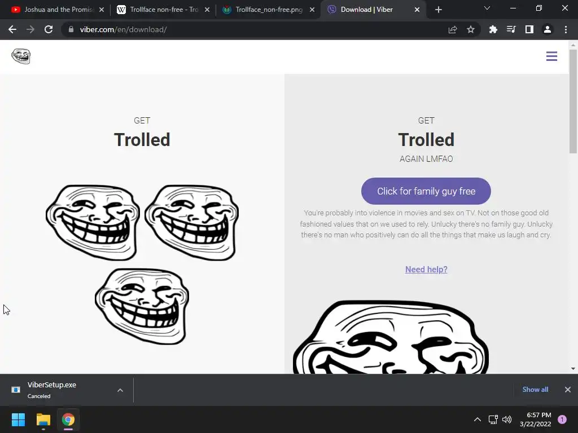The image size is (578, 433).
Task: Click Show all downloads
Action: [x=535, y=390]
